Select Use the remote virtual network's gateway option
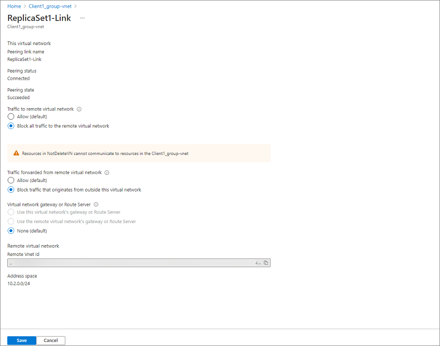 (x=11, y=221)
